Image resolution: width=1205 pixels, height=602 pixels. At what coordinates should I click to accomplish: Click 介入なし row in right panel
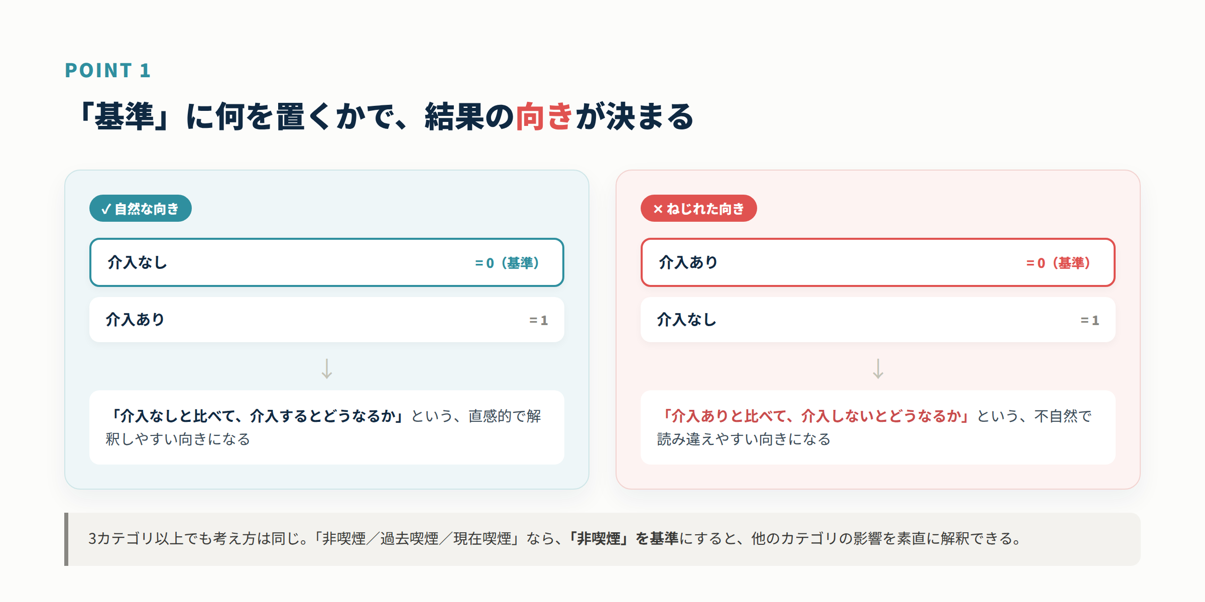pos(878,320)
